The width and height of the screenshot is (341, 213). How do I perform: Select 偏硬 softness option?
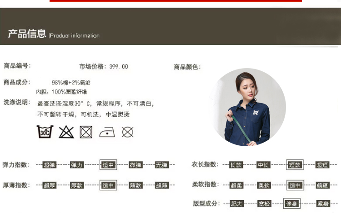323,185
